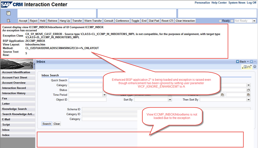
Task: Click the Transfer button
Action: [77, 21]
